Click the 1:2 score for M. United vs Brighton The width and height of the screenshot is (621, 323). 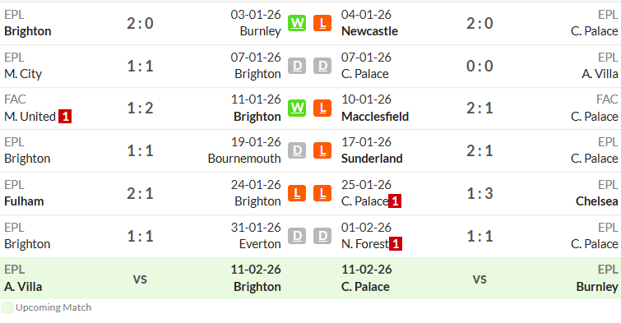[140, 108]
